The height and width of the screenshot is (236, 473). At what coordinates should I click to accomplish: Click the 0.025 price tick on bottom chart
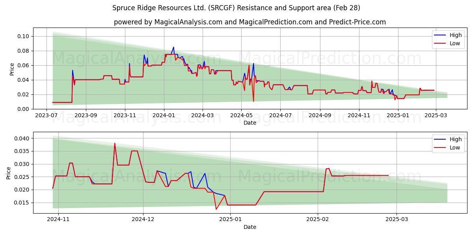point(22,177)
